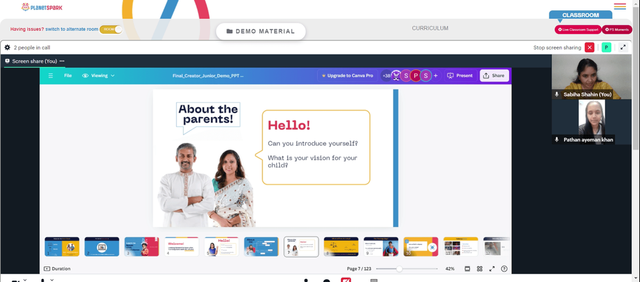This screenshot has height=282, width=640.
Task: Switch to the CURRICULUM tab
Action: (430, 28)
